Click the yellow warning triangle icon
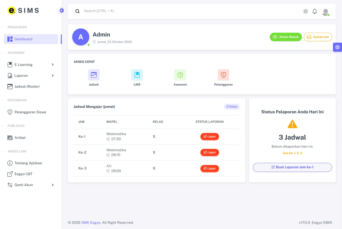Viewport: 342px width, 229px height. point(292,124)
